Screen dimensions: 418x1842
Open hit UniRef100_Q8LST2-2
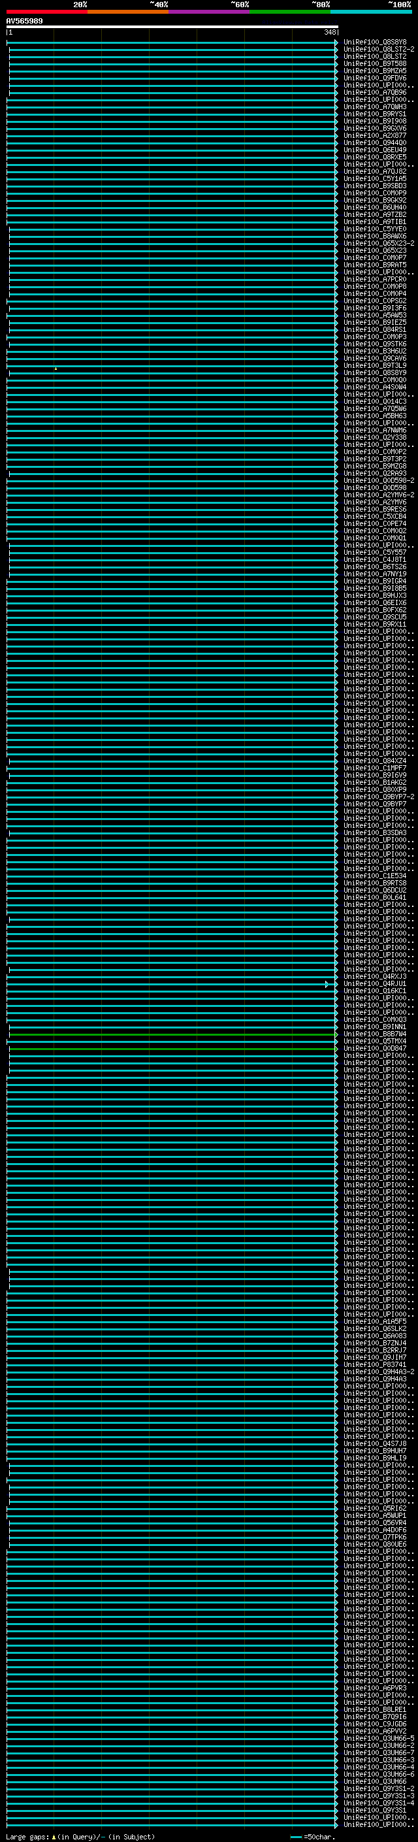(x=379, y=50)
